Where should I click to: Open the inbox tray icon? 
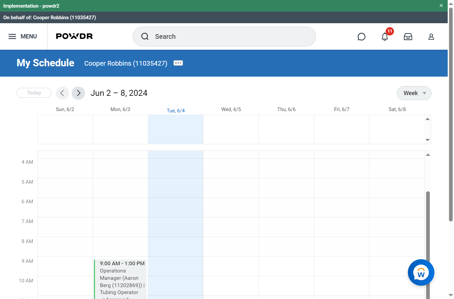point(408,37)
